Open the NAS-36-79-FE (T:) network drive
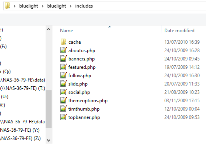Screen dimensions: 206x148 pos(22,88)
